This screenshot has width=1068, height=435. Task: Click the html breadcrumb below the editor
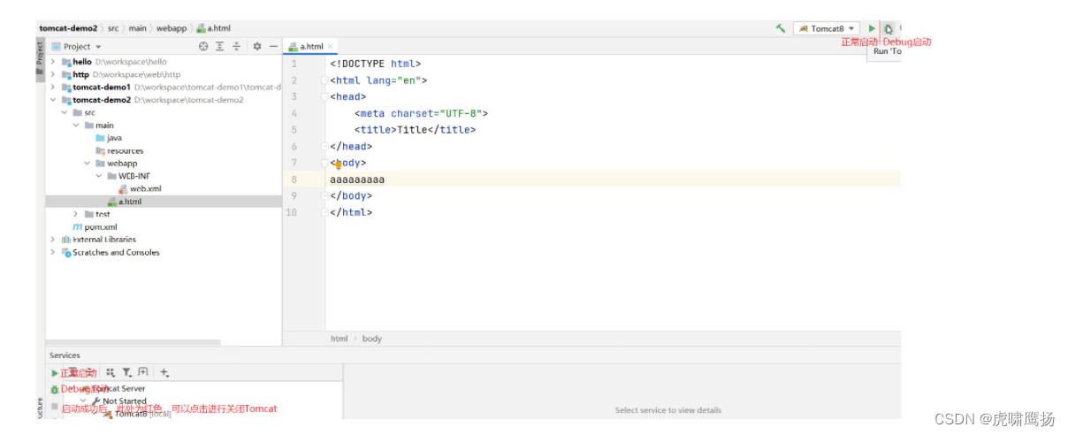point(339,339)
